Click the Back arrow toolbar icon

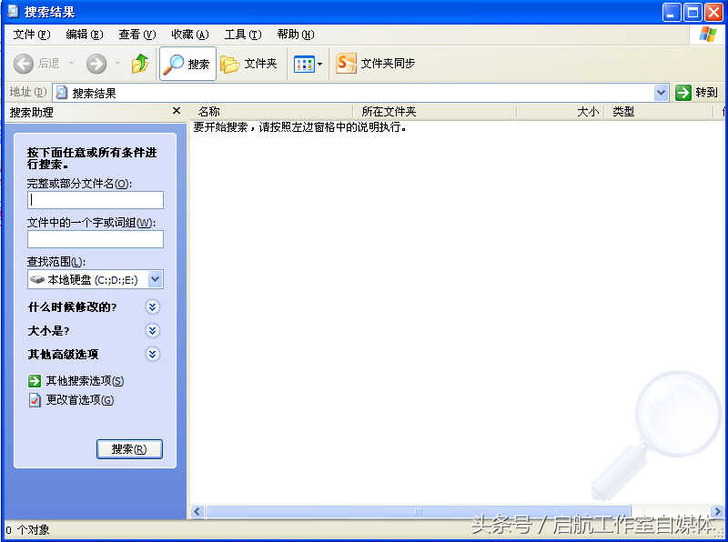click(25, 64)
